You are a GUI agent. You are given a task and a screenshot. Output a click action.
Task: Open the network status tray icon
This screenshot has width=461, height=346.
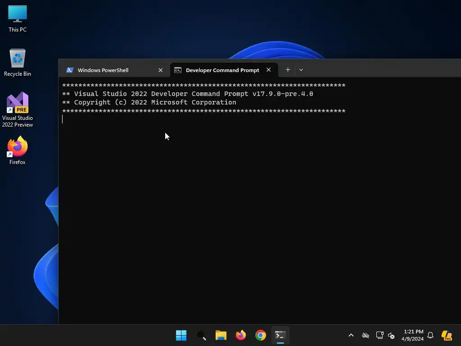(x=380, y=335)
